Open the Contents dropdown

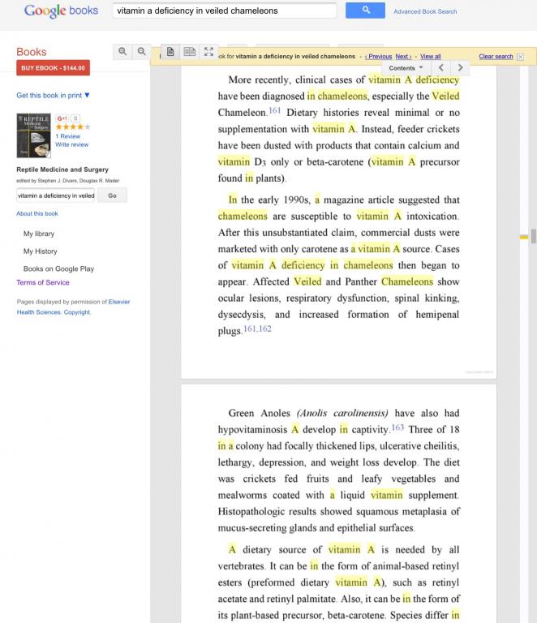coord(406,68)
